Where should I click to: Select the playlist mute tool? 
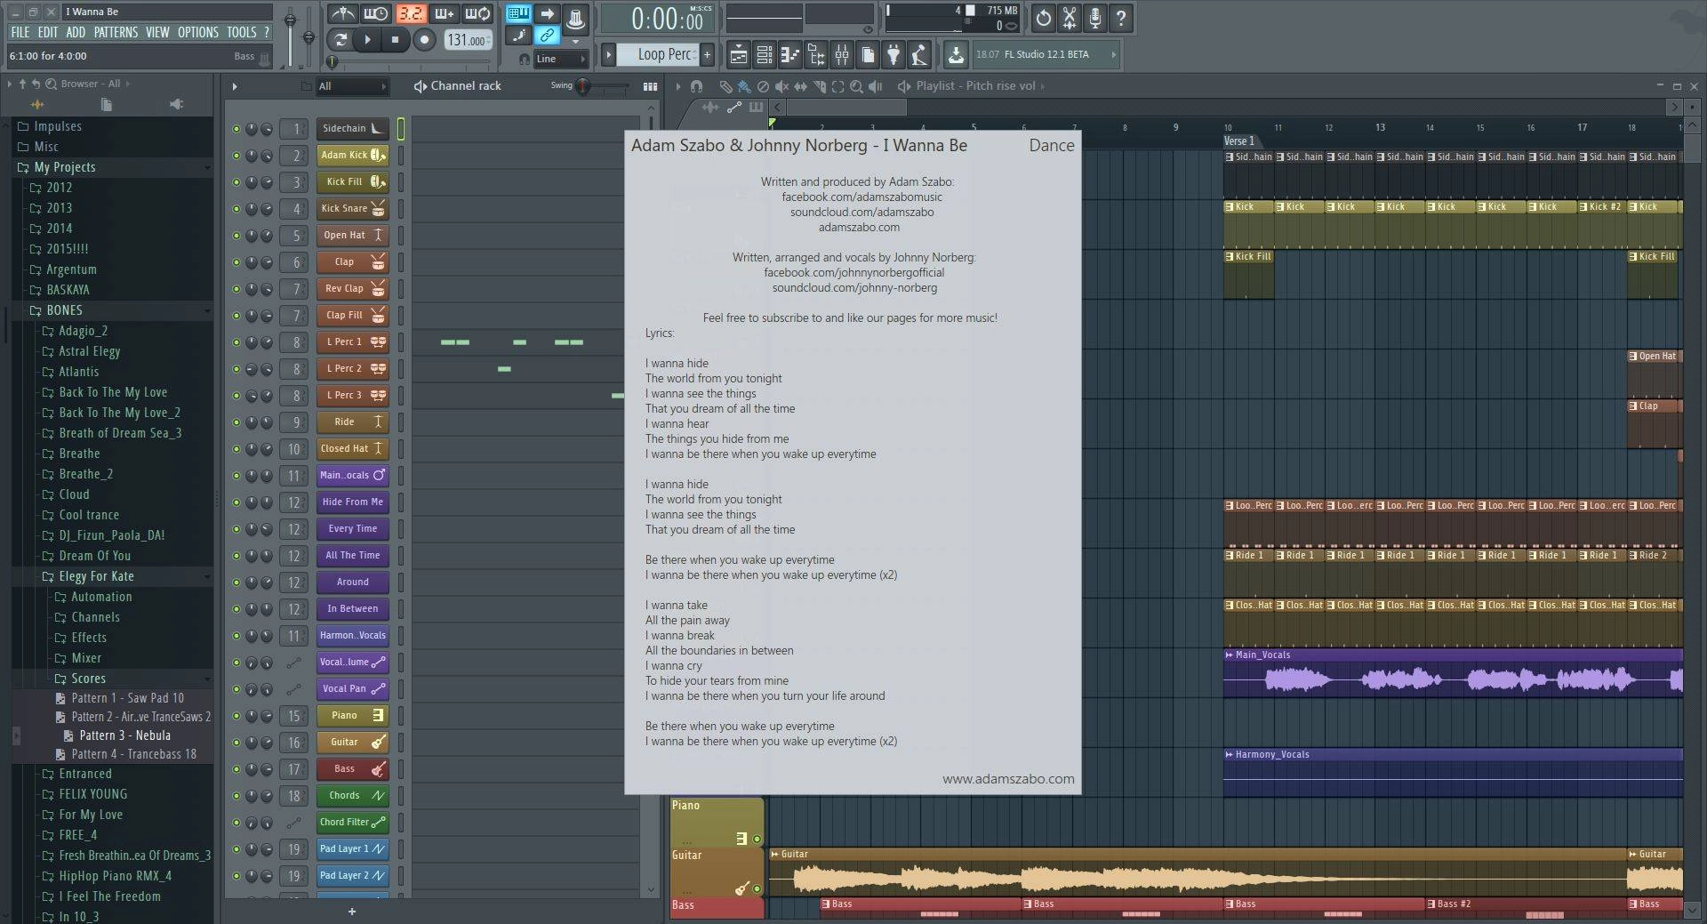point(781,86)
